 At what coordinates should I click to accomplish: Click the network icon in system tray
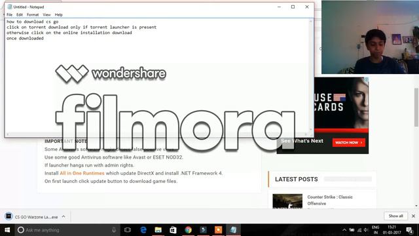(359, 230)
